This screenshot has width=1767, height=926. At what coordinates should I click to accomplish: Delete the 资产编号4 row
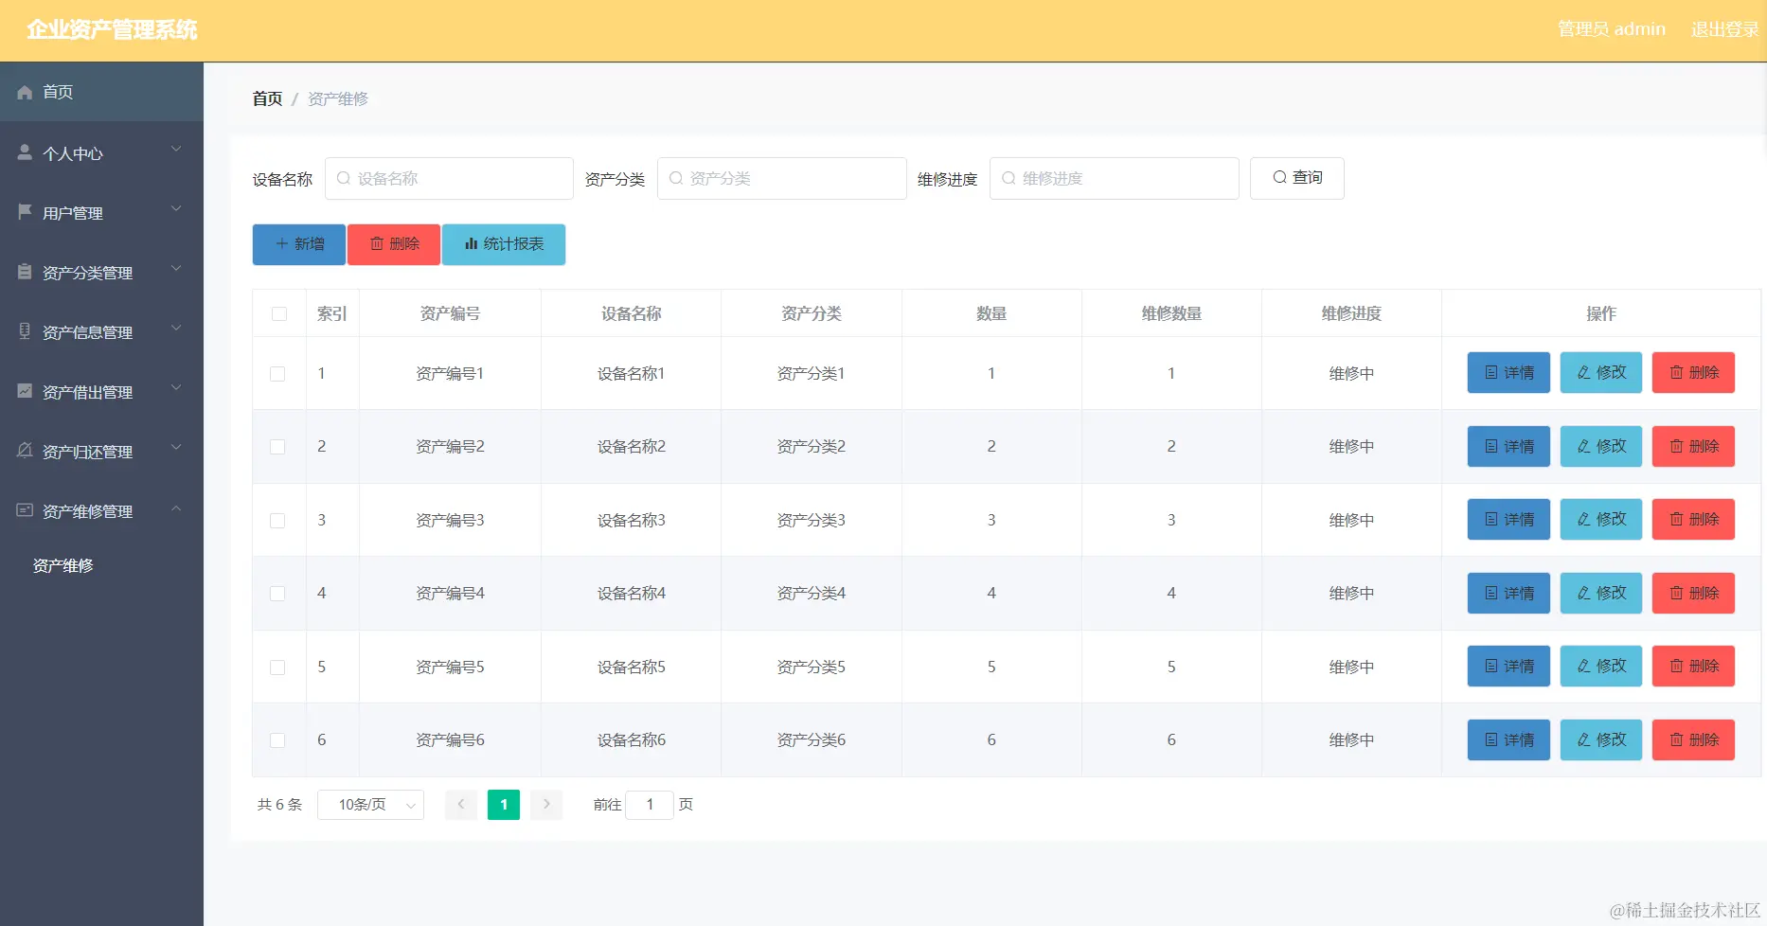pos(1693,593)
